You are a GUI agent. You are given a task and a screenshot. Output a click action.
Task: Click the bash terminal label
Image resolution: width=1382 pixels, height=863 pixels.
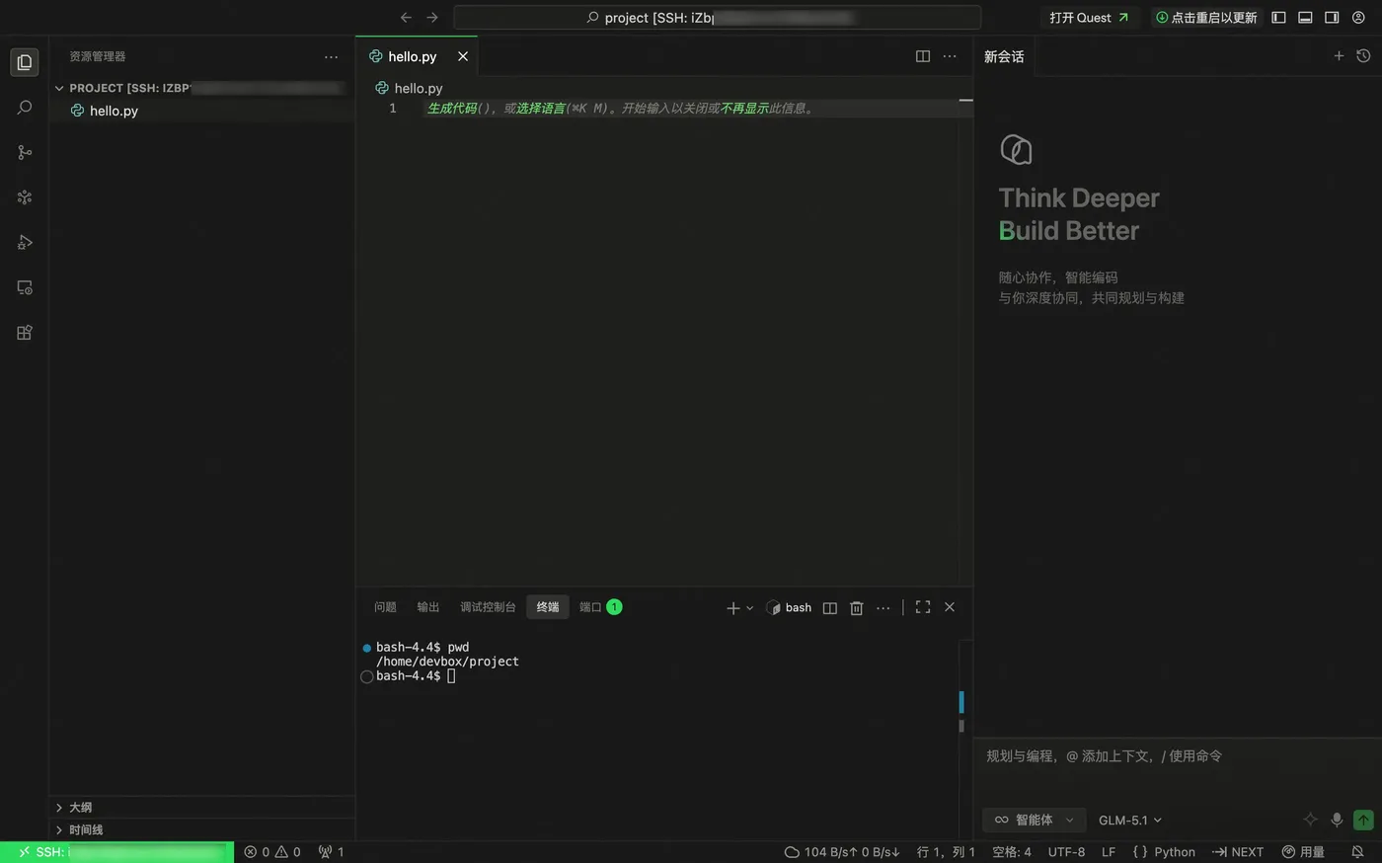[789, 608]
